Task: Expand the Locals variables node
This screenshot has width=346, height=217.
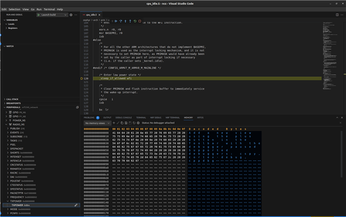Action: (x=11, y=24)
